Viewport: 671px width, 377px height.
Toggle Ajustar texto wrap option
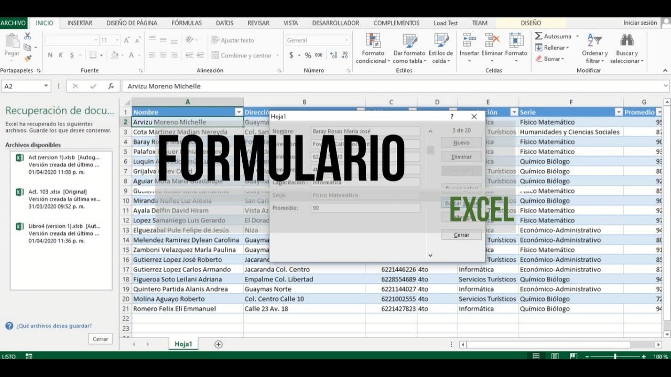click(233, 40)
